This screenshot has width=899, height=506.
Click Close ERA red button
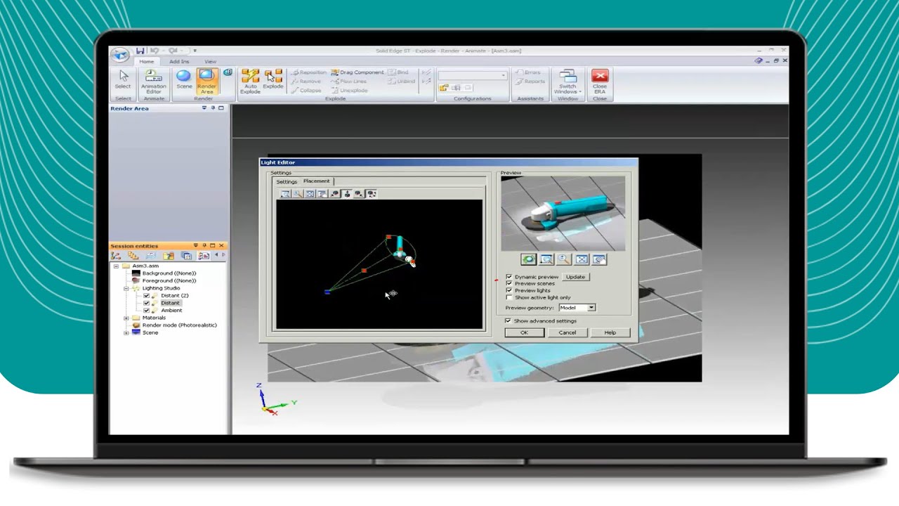pyautogui.click(x=600, y=82)
